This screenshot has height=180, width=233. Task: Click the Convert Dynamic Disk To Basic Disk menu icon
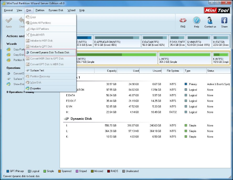tap(28, 52)
